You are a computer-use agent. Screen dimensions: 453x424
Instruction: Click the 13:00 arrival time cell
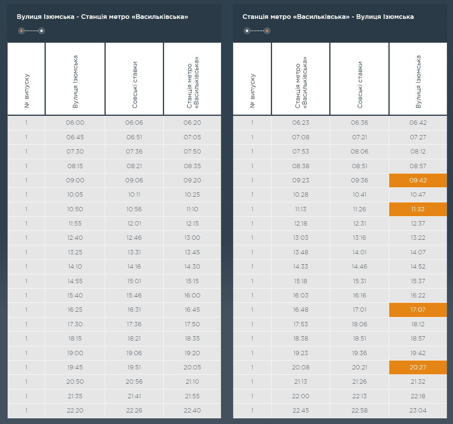coord(192,238)
